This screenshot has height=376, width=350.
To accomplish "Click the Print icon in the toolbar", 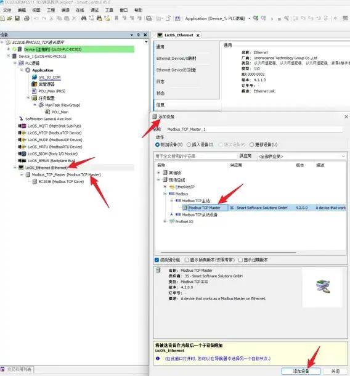I will [x=27, y=18].
